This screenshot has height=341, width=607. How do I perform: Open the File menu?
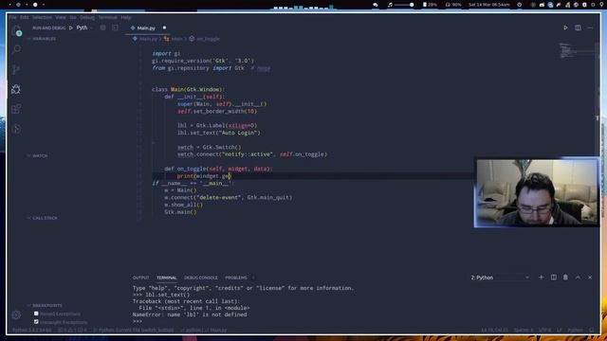coord(12,17)
